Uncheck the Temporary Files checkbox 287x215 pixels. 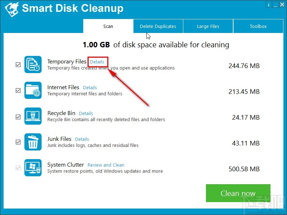(x=18, y=65)
